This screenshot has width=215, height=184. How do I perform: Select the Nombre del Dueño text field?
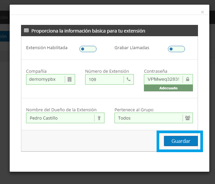pyautogui.click(x=60, y=118)
